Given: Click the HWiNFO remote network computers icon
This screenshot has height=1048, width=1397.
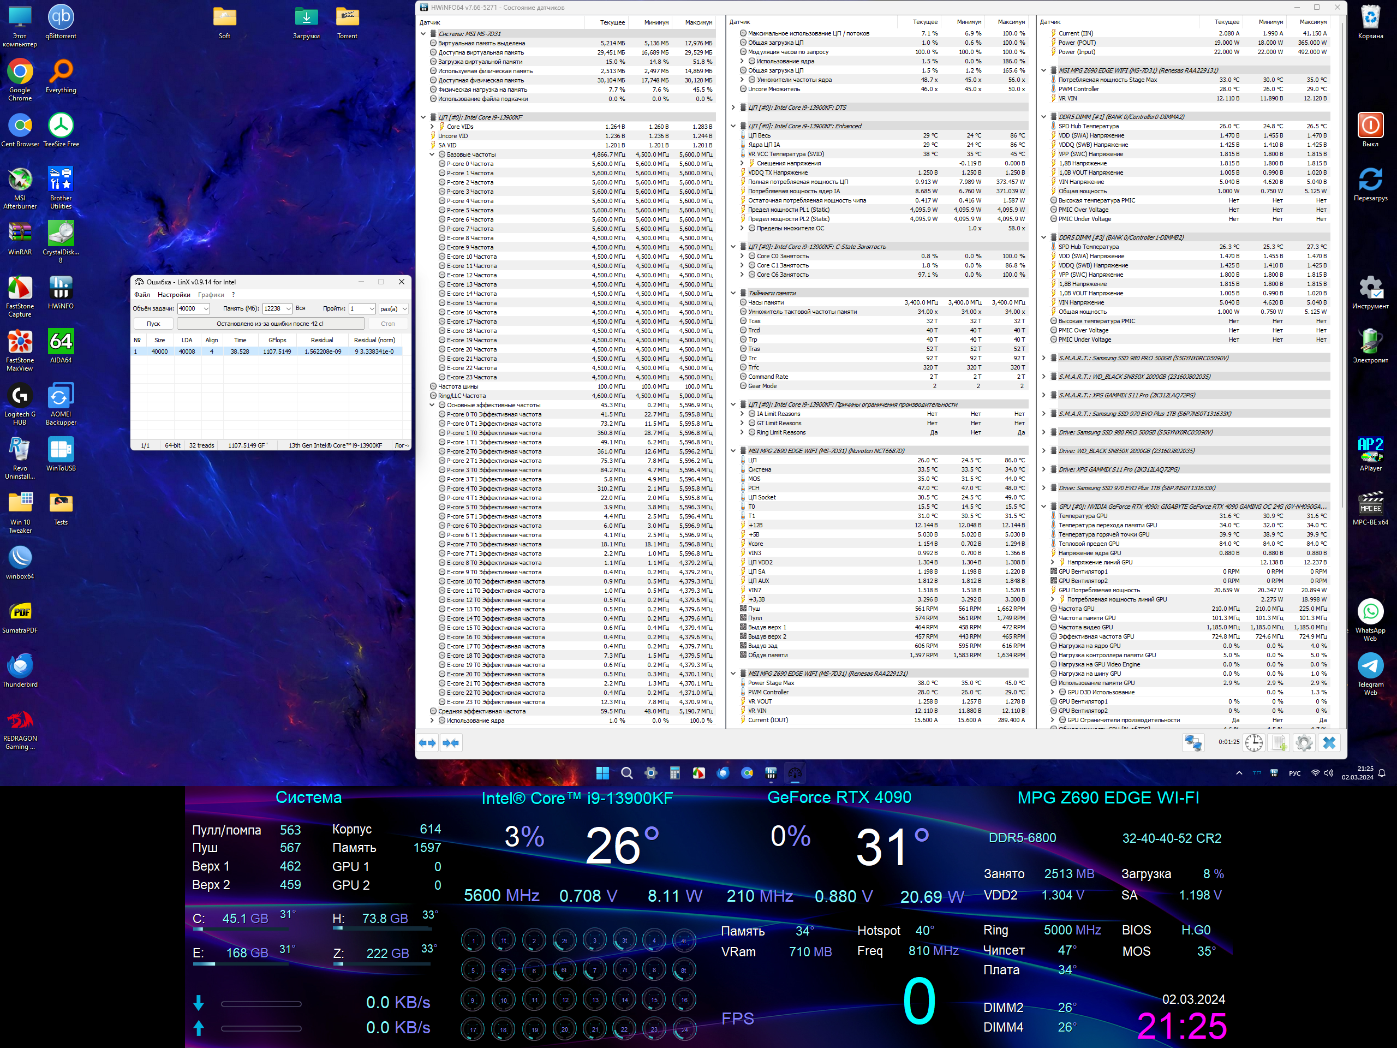Looking at the screenshot, I should [1192, 743].
